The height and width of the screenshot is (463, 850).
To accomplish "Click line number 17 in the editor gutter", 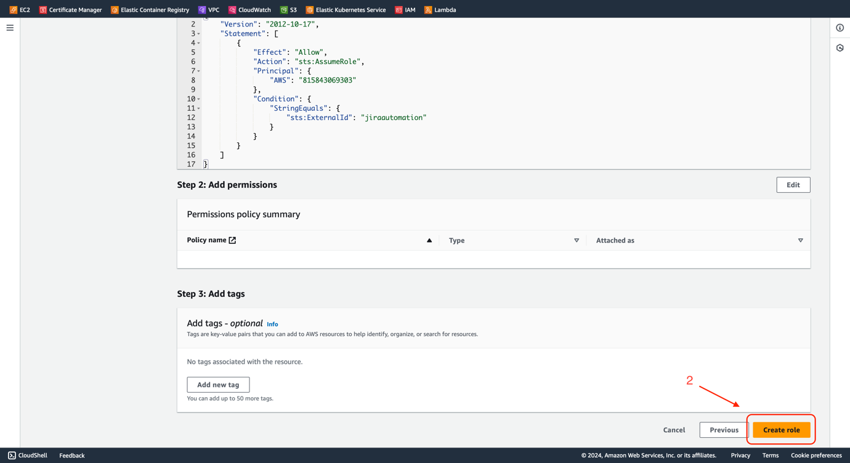I will point(191,164).
